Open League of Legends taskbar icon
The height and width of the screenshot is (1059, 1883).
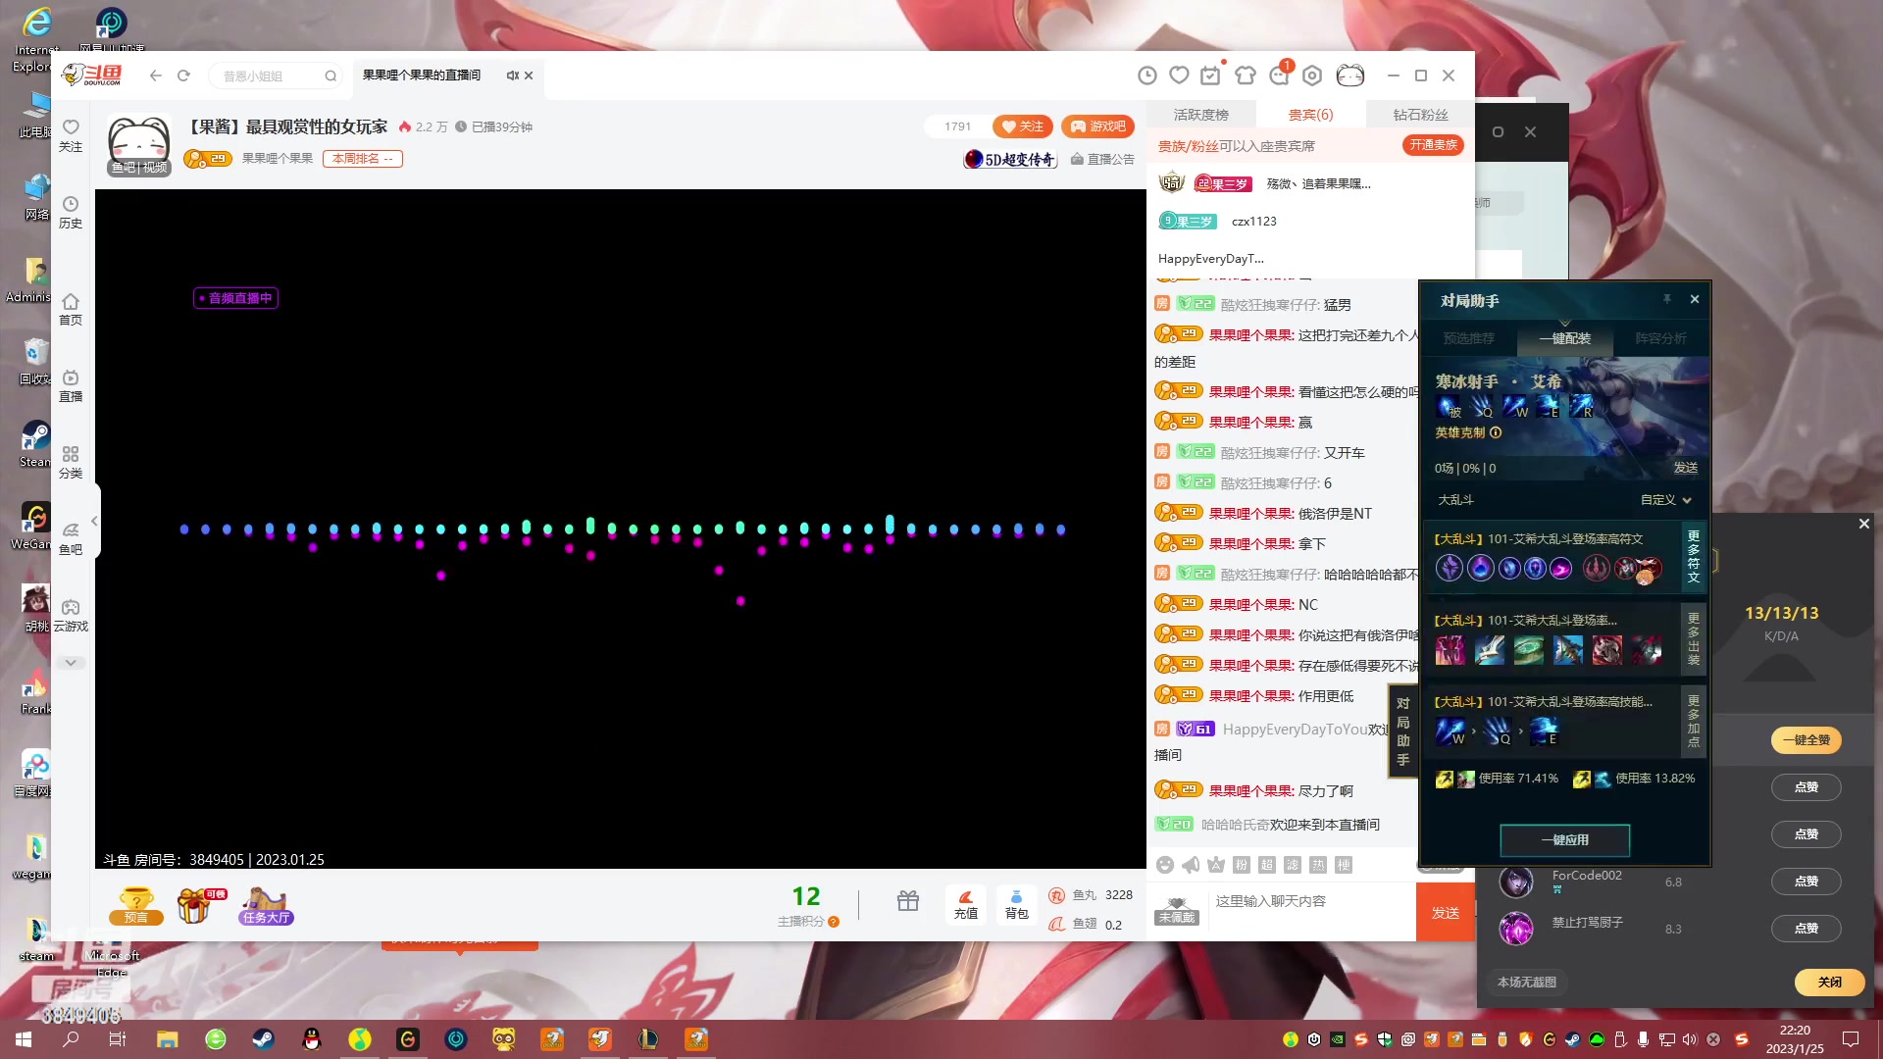(648, 1039)
